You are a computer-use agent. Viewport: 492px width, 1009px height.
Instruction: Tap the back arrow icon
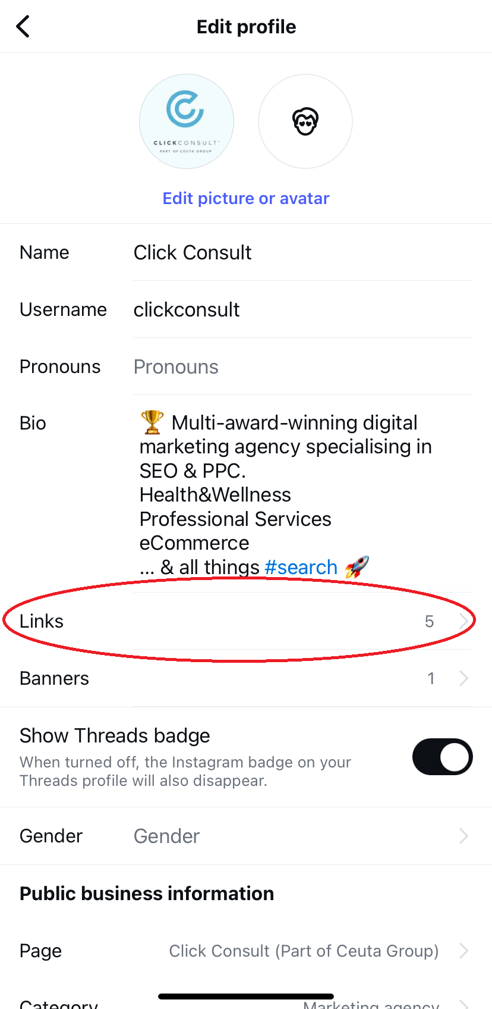(x=23, y=27)
